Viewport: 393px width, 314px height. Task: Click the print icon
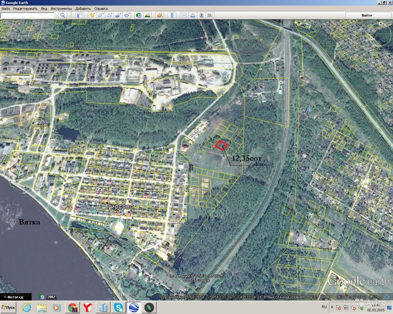[193, 15]
